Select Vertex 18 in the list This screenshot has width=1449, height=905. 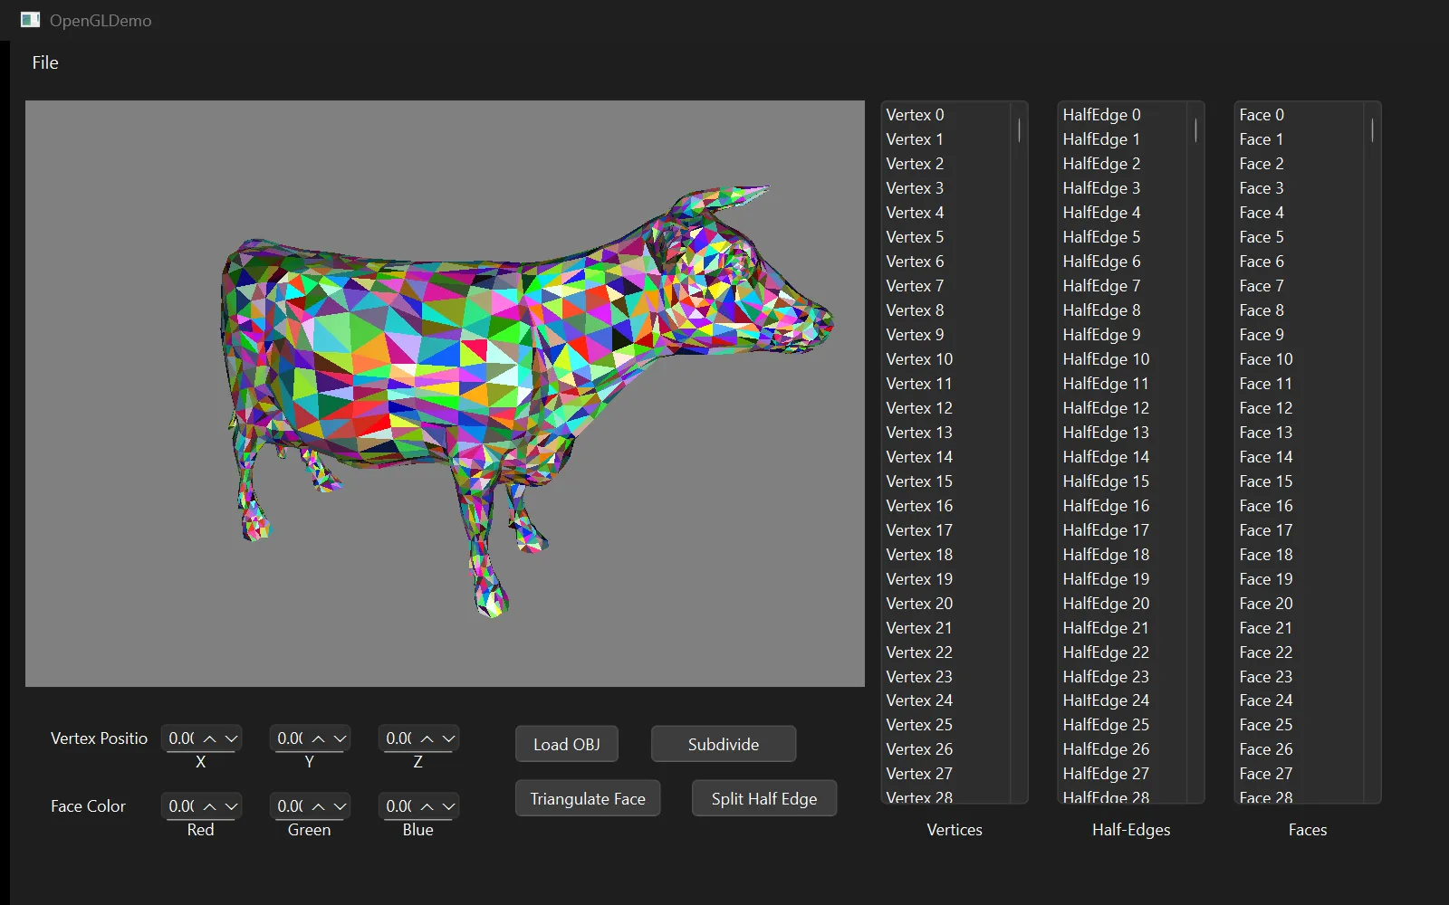tap(946, 555)
